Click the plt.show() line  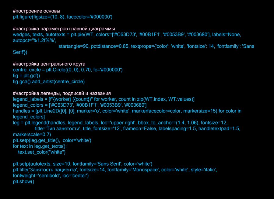pyautogui.click(x=24, y=182)
